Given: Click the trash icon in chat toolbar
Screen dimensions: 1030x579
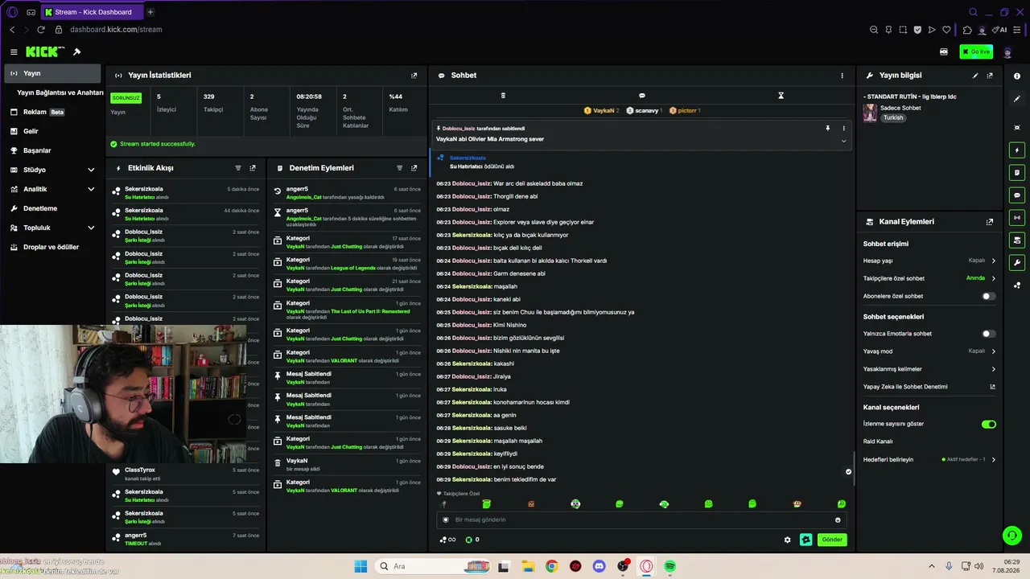Looking at the screenshot, I should point(503,96).
